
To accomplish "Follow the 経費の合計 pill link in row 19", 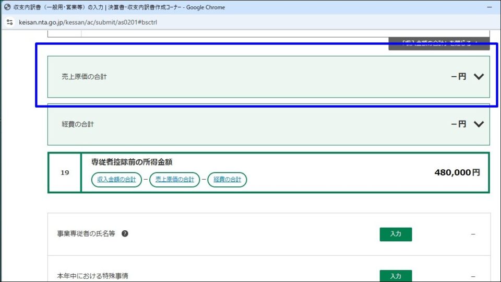I will point(227,180).
